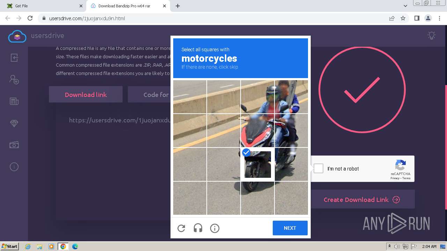Click the NEXT captcha button
Screen dimensions: 447x251
coord(290,228)
